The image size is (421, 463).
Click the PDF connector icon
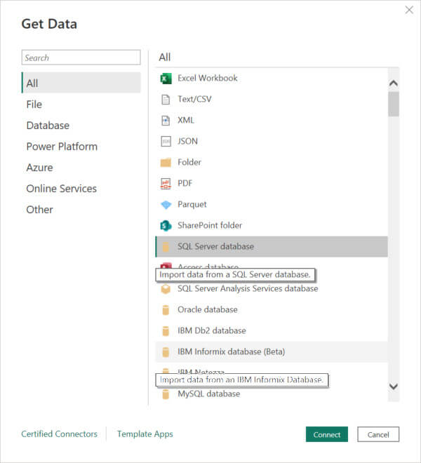[x=166, y=183]
